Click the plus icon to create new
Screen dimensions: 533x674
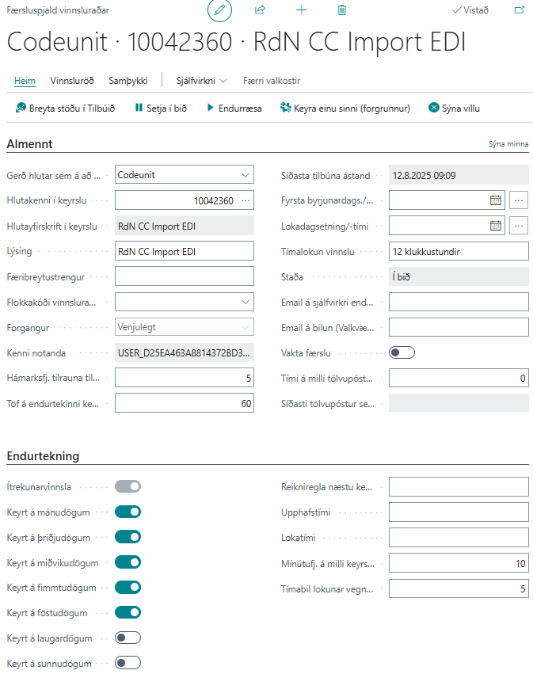pos(301,10)
